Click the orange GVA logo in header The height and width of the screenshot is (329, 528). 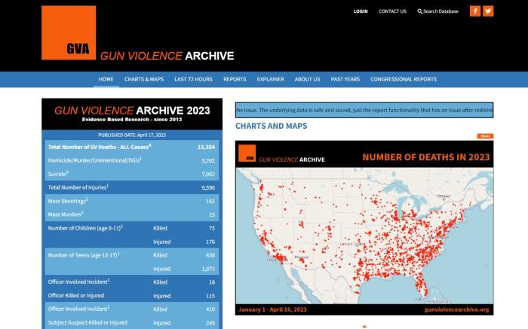(x=69, y=33)
